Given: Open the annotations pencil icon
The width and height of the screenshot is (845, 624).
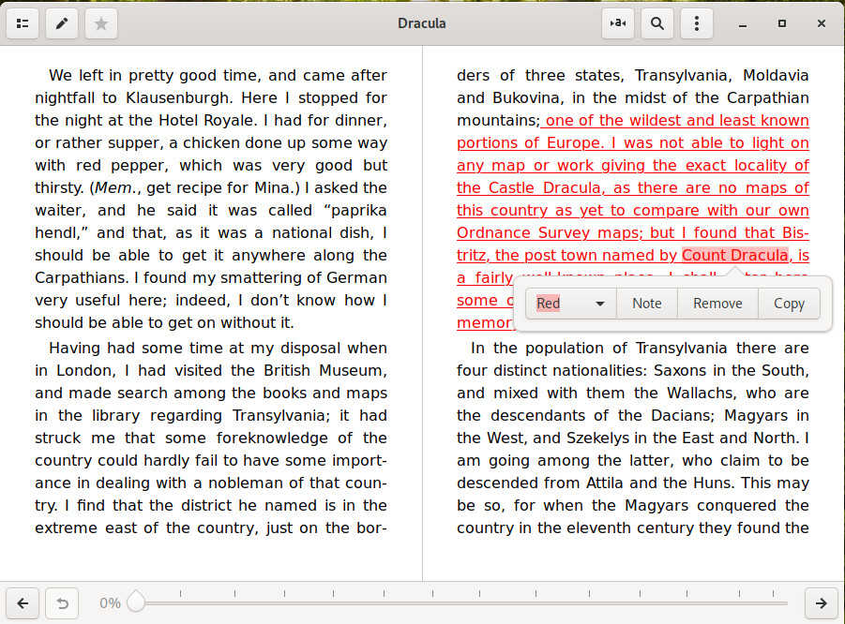Looking at the screenshot, I should (x=62, y=23).
